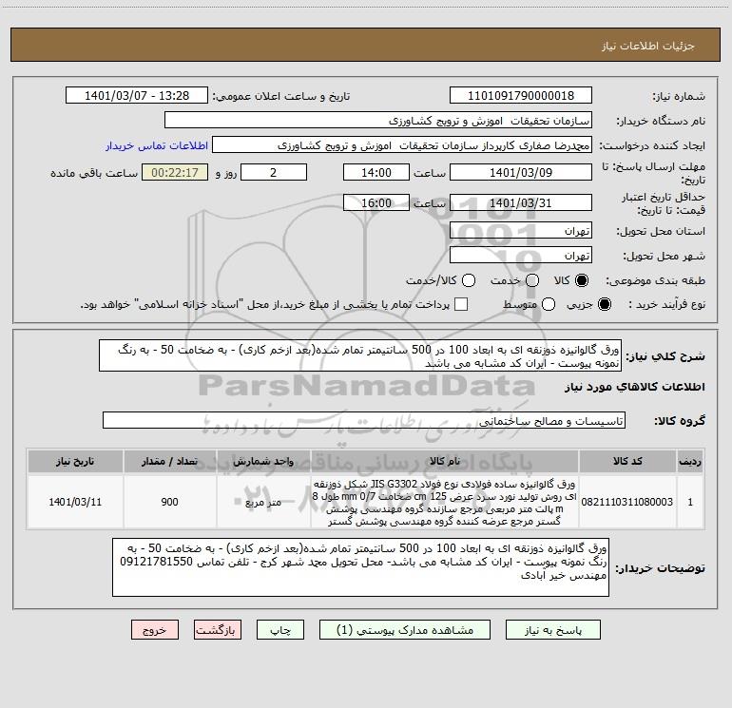The height and width of the screenshot is (708, 732).
Task: Click the شهر محل تحویل field
Action: 521,255
